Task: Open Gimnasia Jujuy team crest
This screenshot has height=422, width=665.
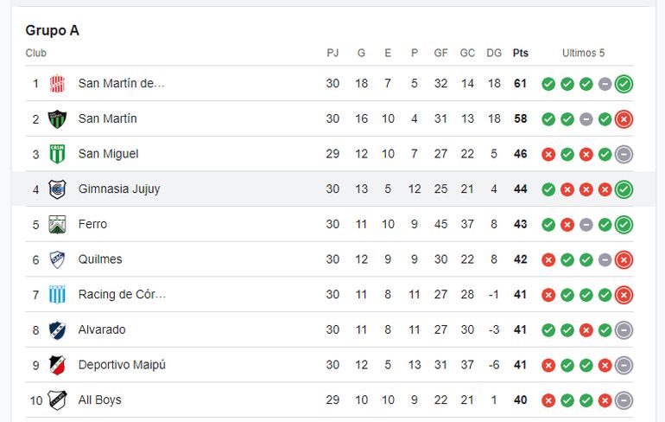Action: point(57,189)
